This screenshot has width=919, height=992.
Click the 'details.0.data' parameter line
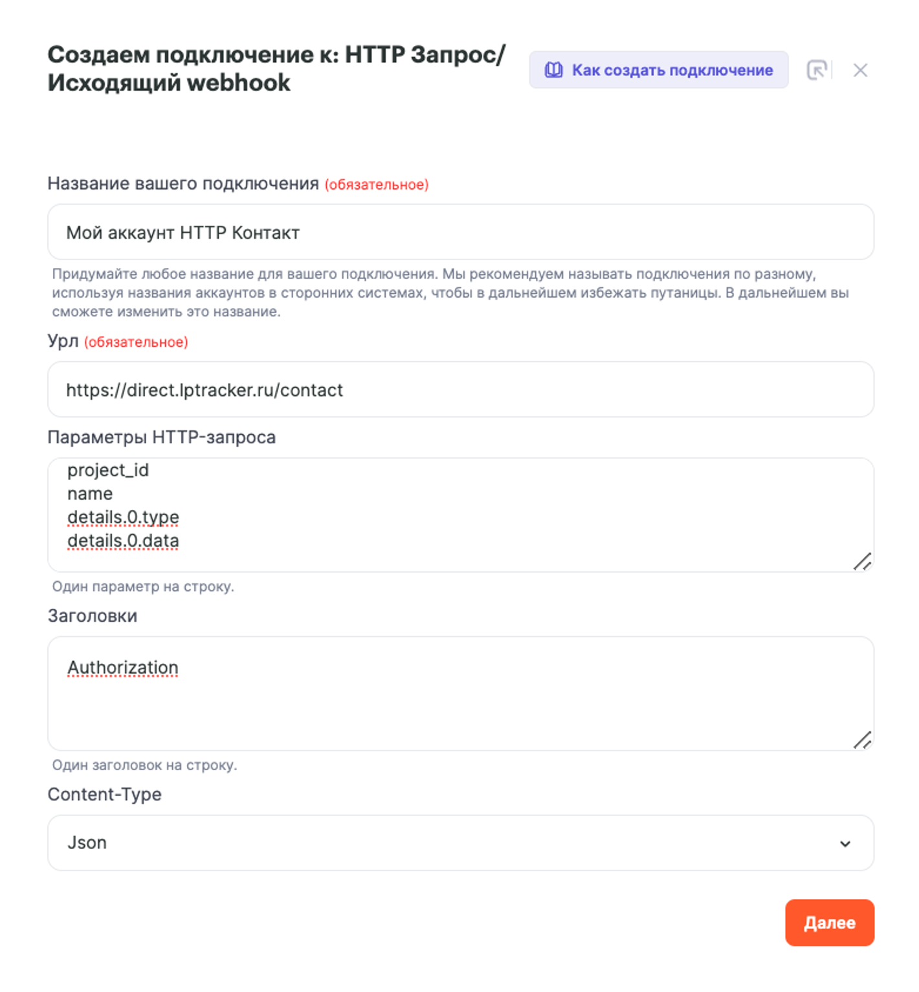click(123, 540)
